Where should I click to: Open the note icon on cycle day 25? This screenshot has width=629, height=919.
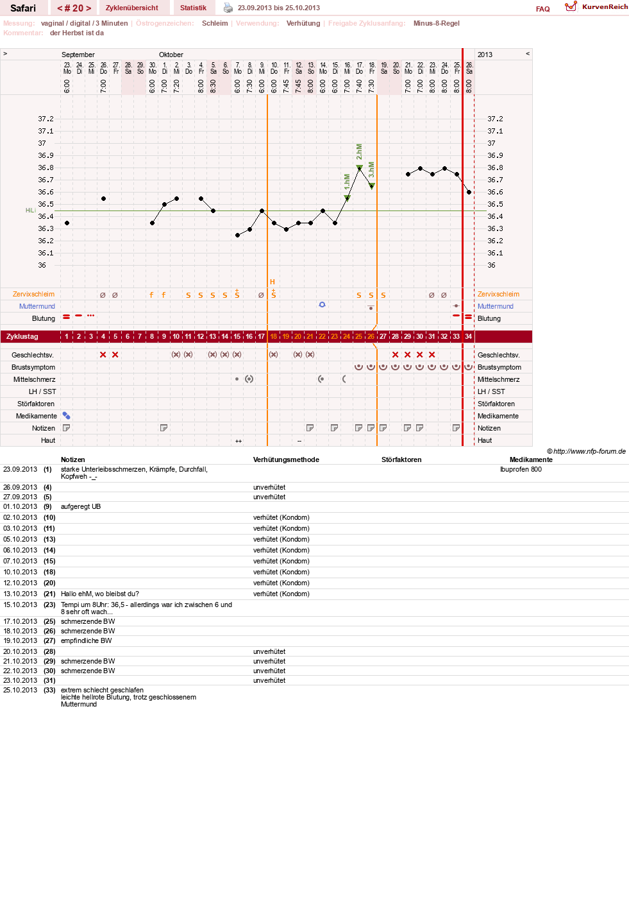coord(358,428)
